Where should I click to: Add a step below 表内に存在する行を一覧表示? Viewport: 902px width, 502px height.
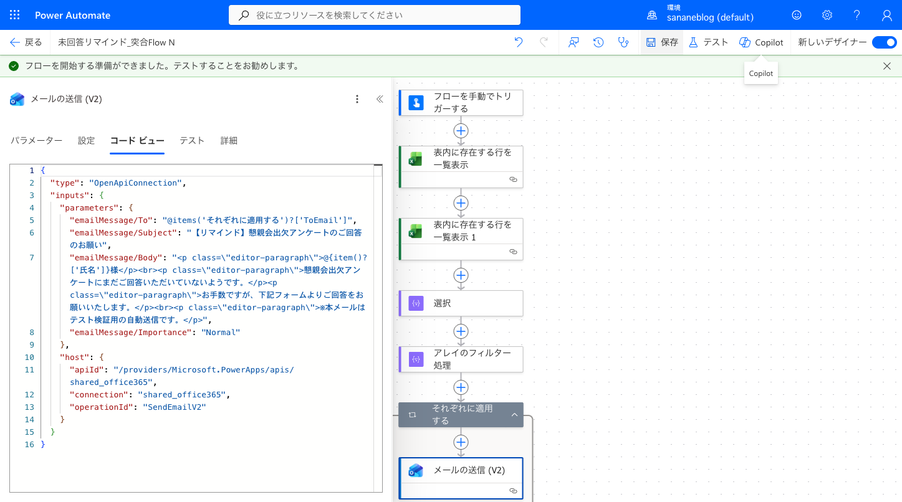(461, 203)
